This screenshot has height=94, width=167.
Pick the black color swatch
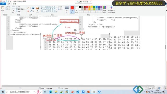(x=80, y=7)
